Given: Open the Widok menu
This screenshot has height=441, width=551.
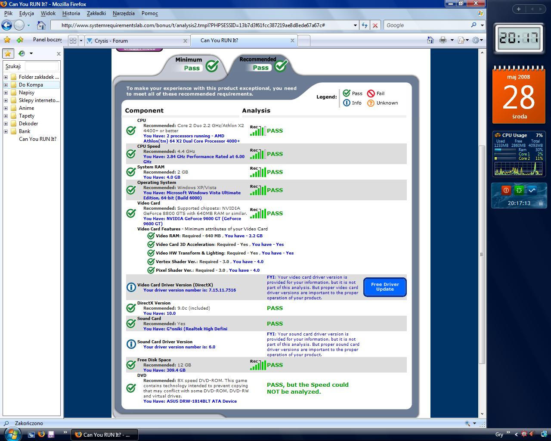Looking at the screenshot, I should pyautogui.click(x=48, y=13).
